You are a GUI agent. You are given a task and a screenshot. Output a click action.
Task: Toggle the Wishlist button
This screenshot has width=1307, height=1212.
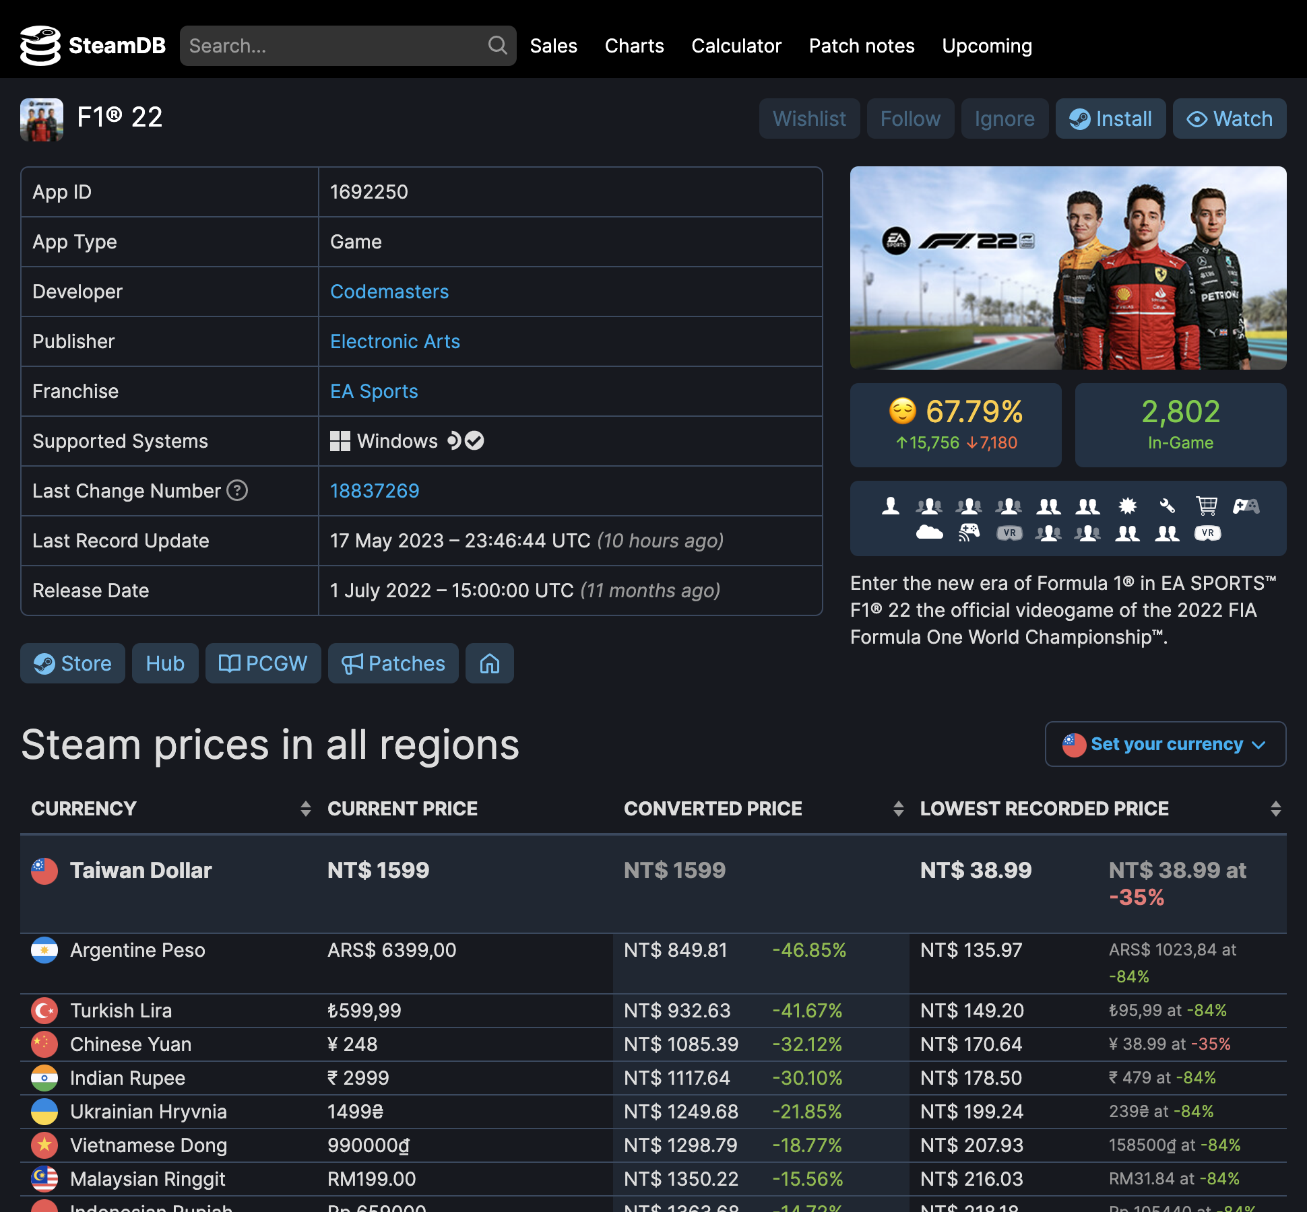point(808,119)
